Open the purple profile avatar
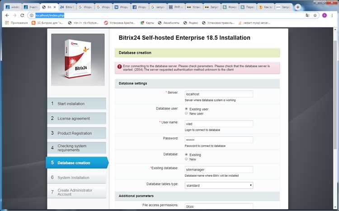This screenshot has width=339, height=211. [324, 15]
